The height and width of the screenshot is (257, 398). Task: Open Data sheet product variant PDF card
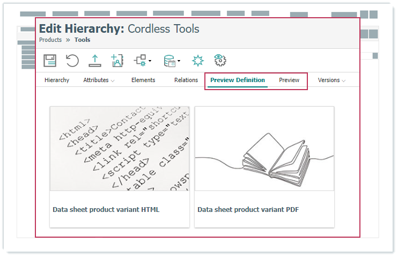[x=264, y=166]
